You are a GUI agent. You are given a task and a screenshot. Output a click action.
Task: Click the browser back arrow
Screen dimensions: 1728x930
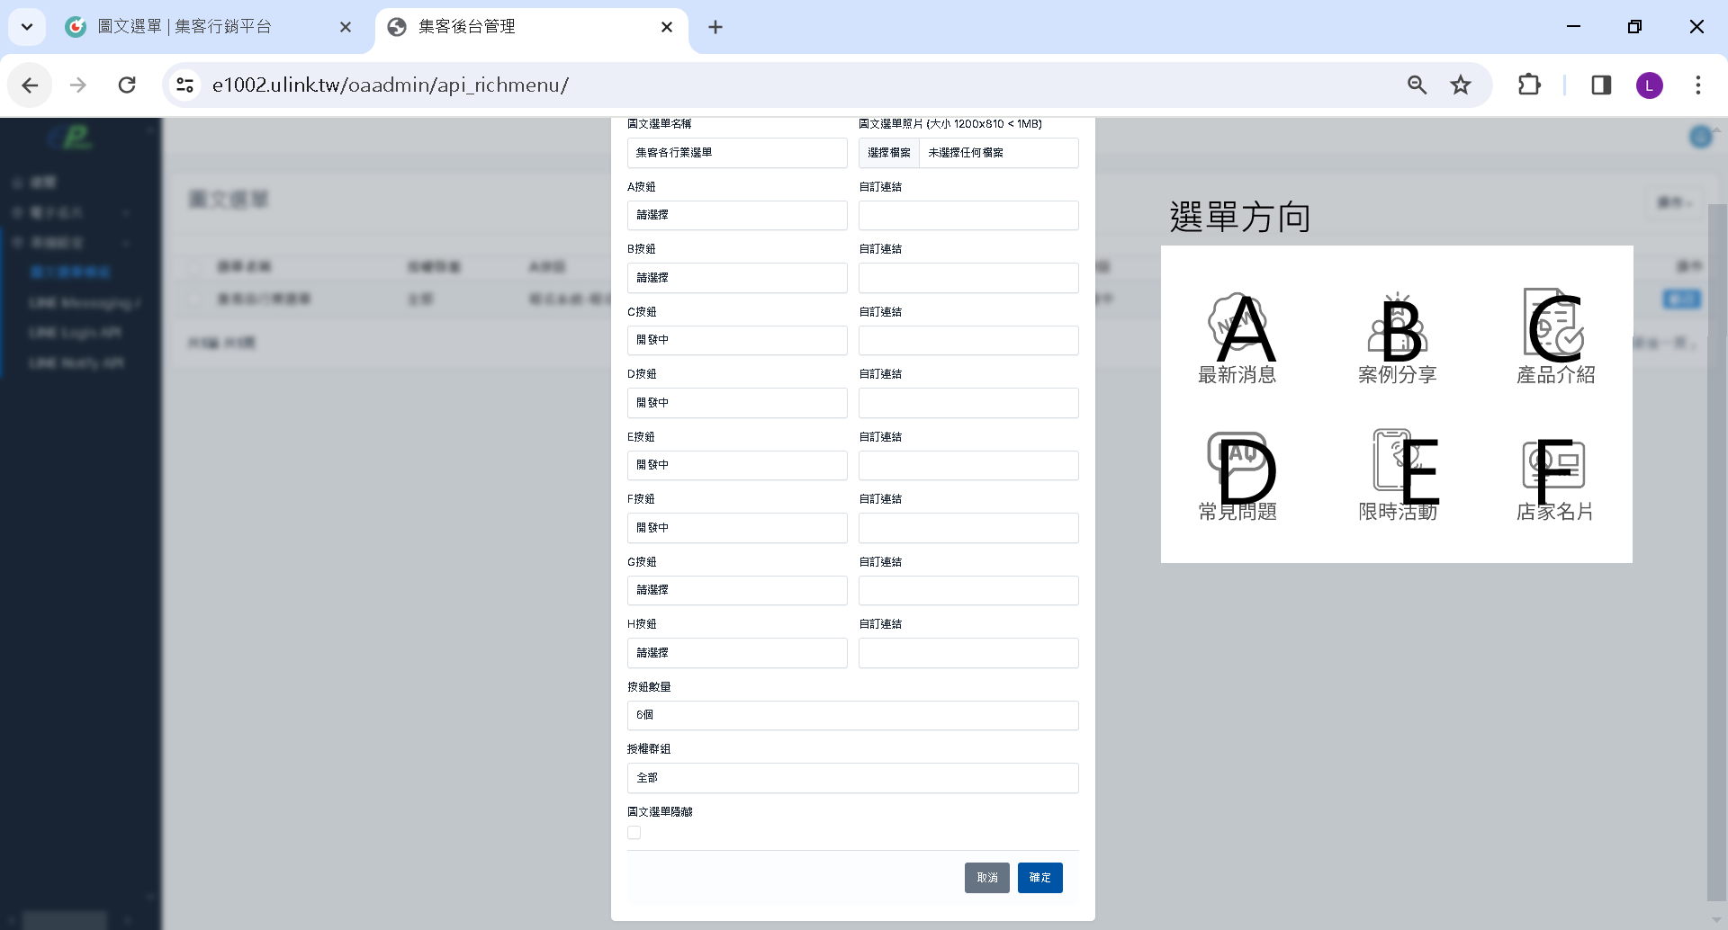30,85
